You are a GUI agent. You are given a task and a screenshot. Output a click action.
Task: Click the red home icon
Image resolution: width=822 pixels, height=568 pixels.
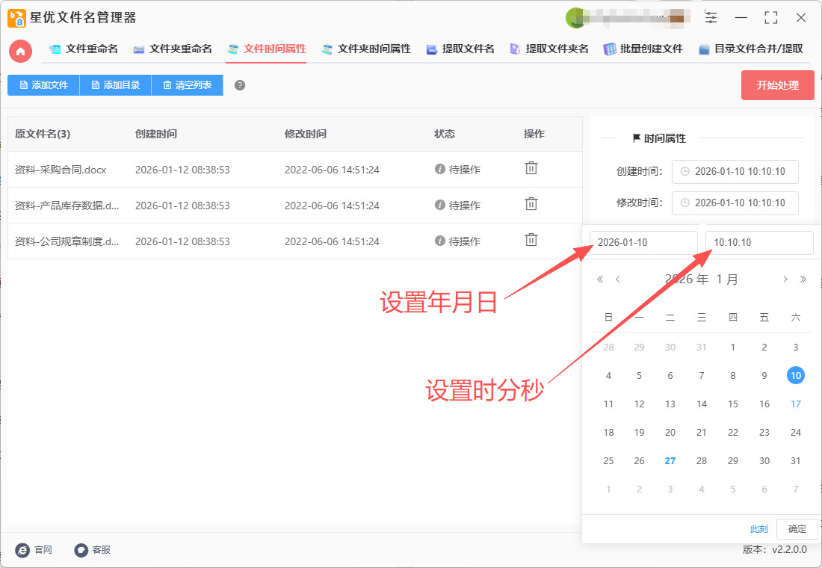pyautogui.click(x=20, y=51)
